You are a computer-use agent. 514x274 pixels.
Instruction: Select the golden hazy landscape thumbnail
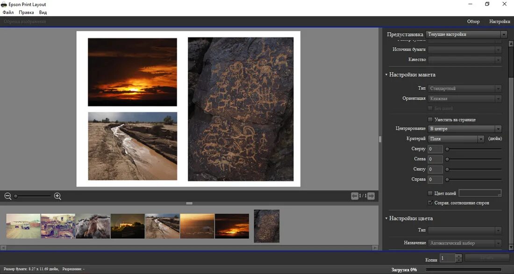click(x=197, y=226)
